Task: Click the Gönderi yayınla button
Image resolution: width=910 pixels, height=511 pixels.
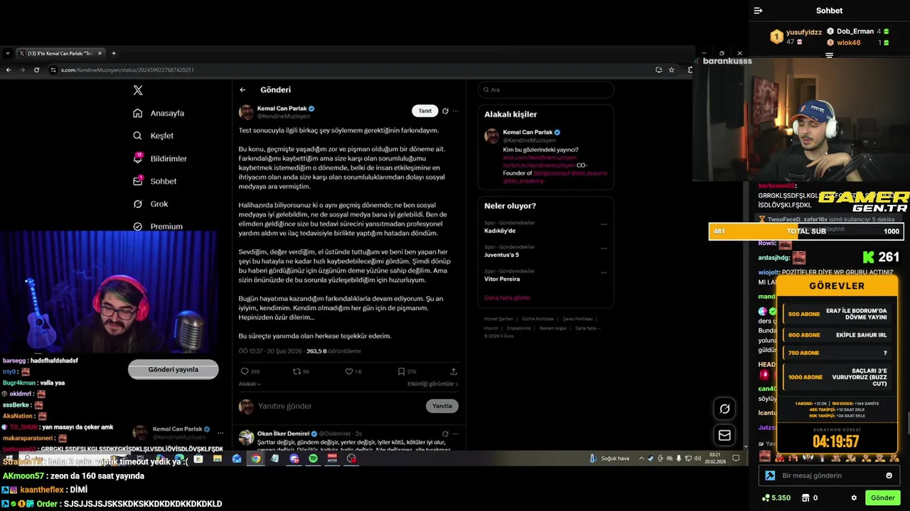Action: [173, 369]
